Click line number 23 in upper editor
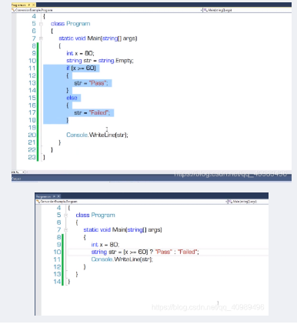 click(32, 157)
